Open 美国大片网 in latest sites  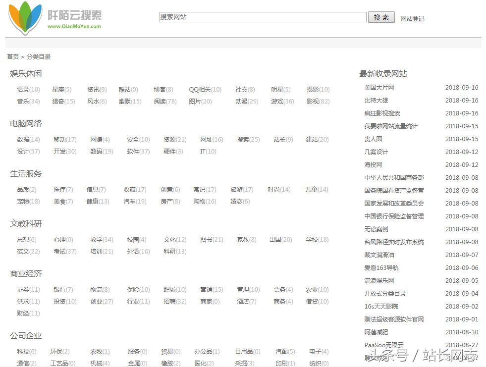(379, 88)
